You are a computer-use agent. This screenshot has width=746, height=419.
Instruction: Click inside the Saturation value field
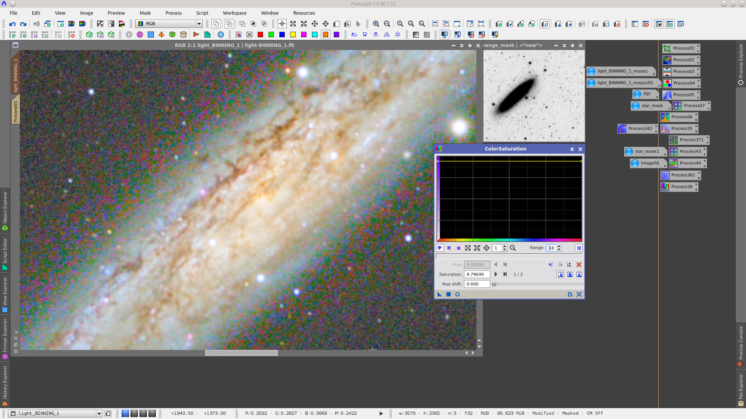click(476, 274)
